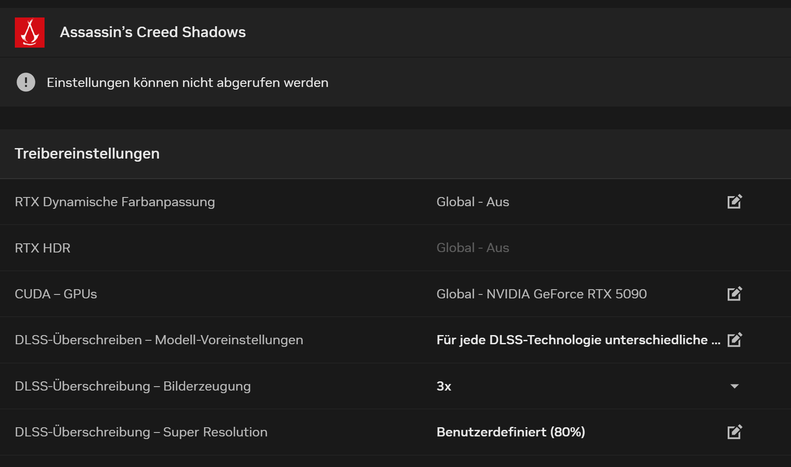Click the Assassin's Creed Shadows title
This screenshot has height=467, width=791.
(x=153, y=32)
